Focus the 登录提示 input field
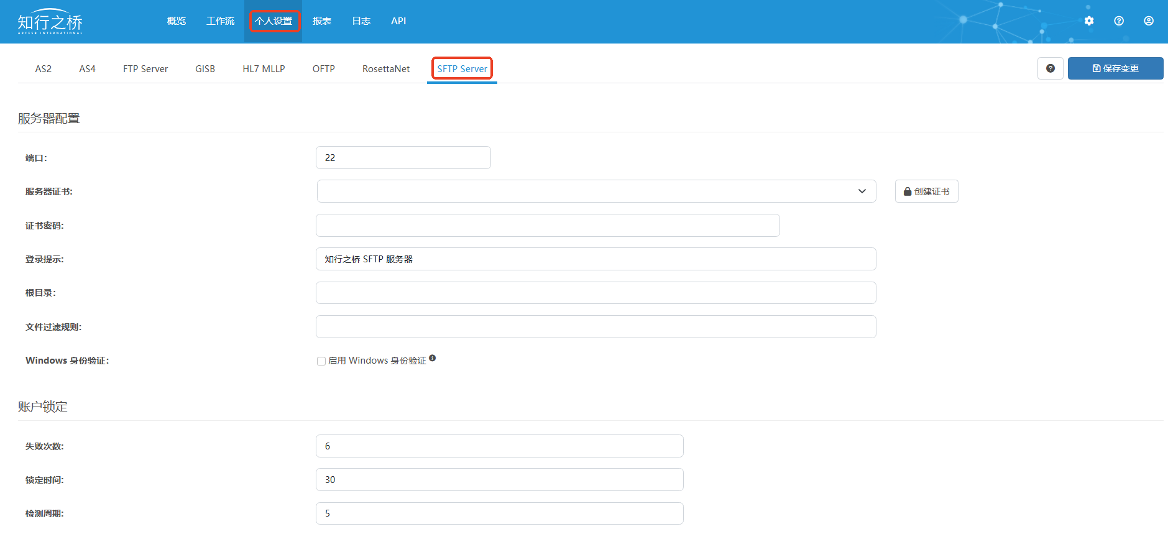This screenshot has width=1168, height=547. click(x=596, y=259)
